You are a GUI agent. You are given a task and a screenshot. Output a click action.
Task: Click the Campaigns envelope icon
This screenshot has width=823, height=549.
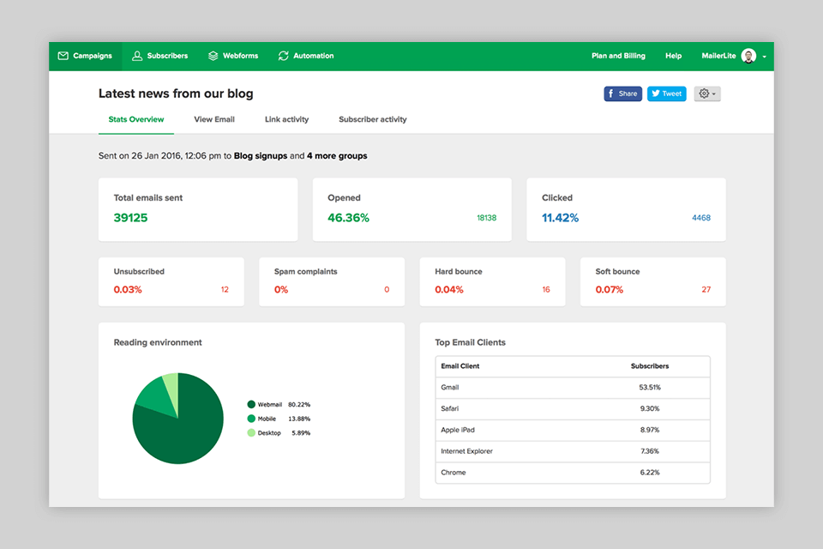click(63, 56)
